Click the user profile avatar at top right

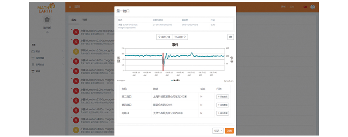pyautogui.click(x=313, y=7)
